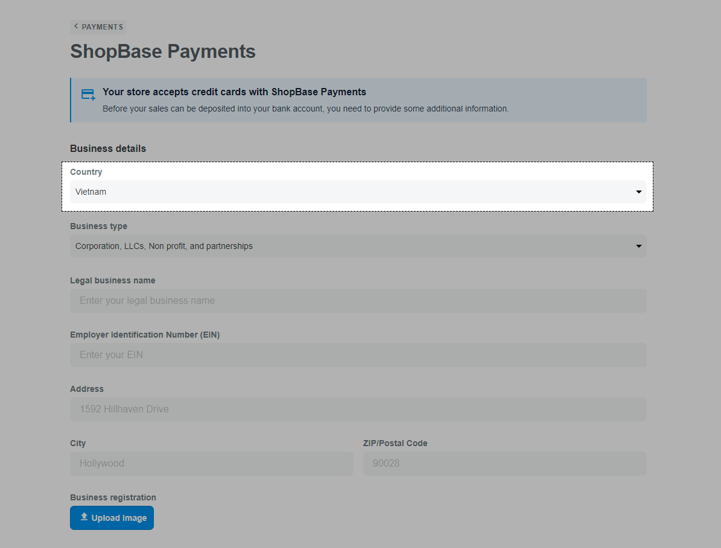Click the credit card icon in the banner
The width and height of the screenshot is (721, 548).
pos(88,95)
